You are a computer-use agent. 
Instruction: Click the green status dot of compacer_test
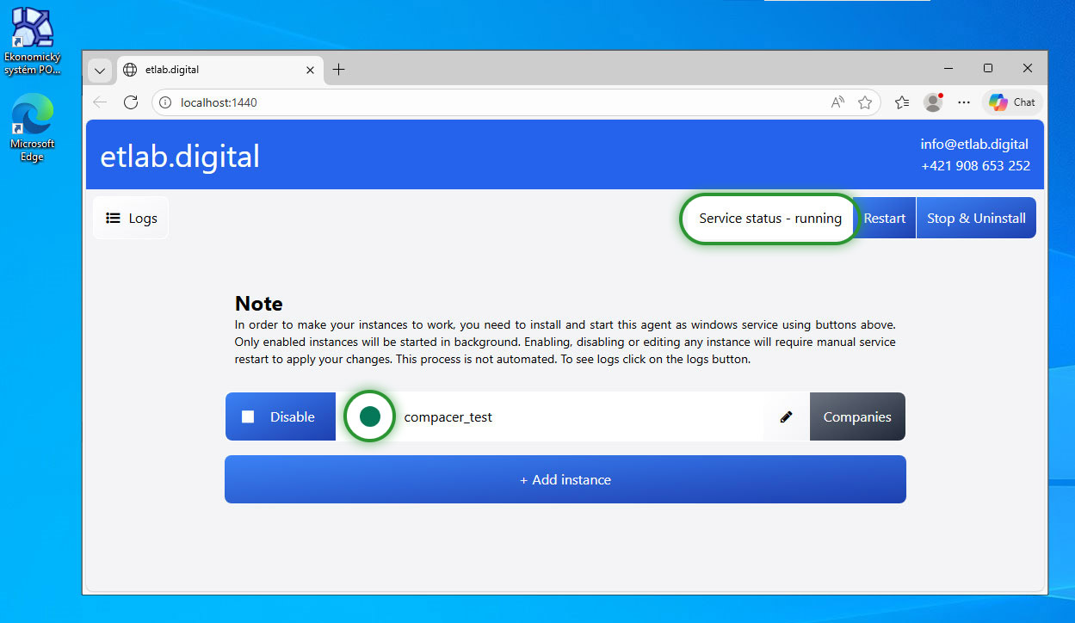369,416
